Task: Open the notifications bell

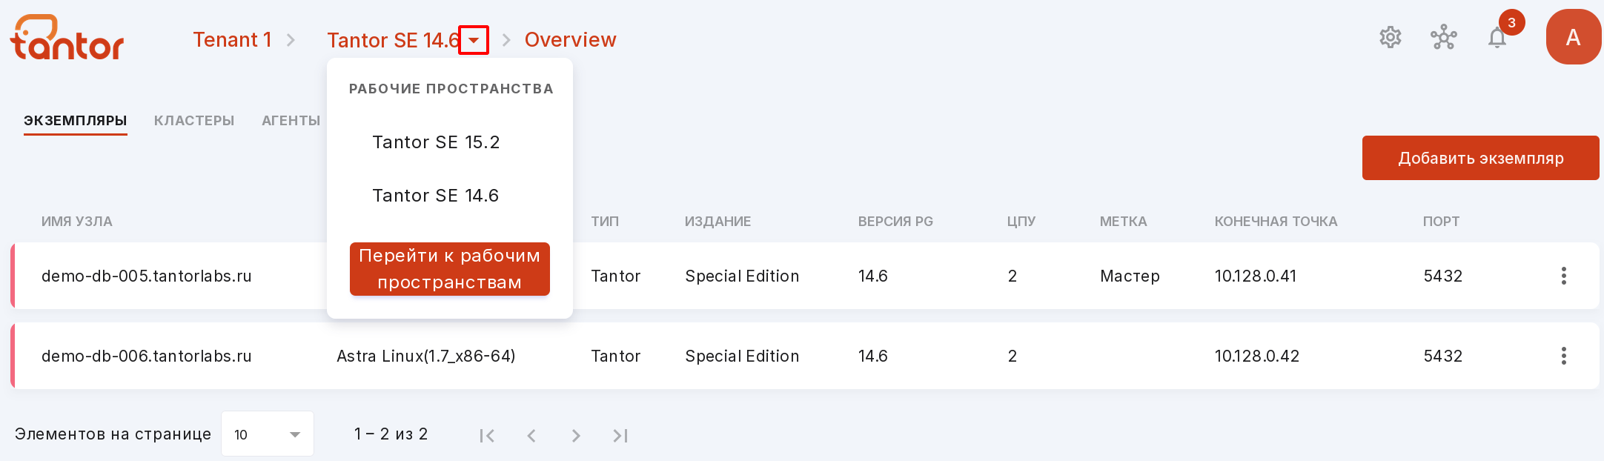Action: pos(1497,37)
